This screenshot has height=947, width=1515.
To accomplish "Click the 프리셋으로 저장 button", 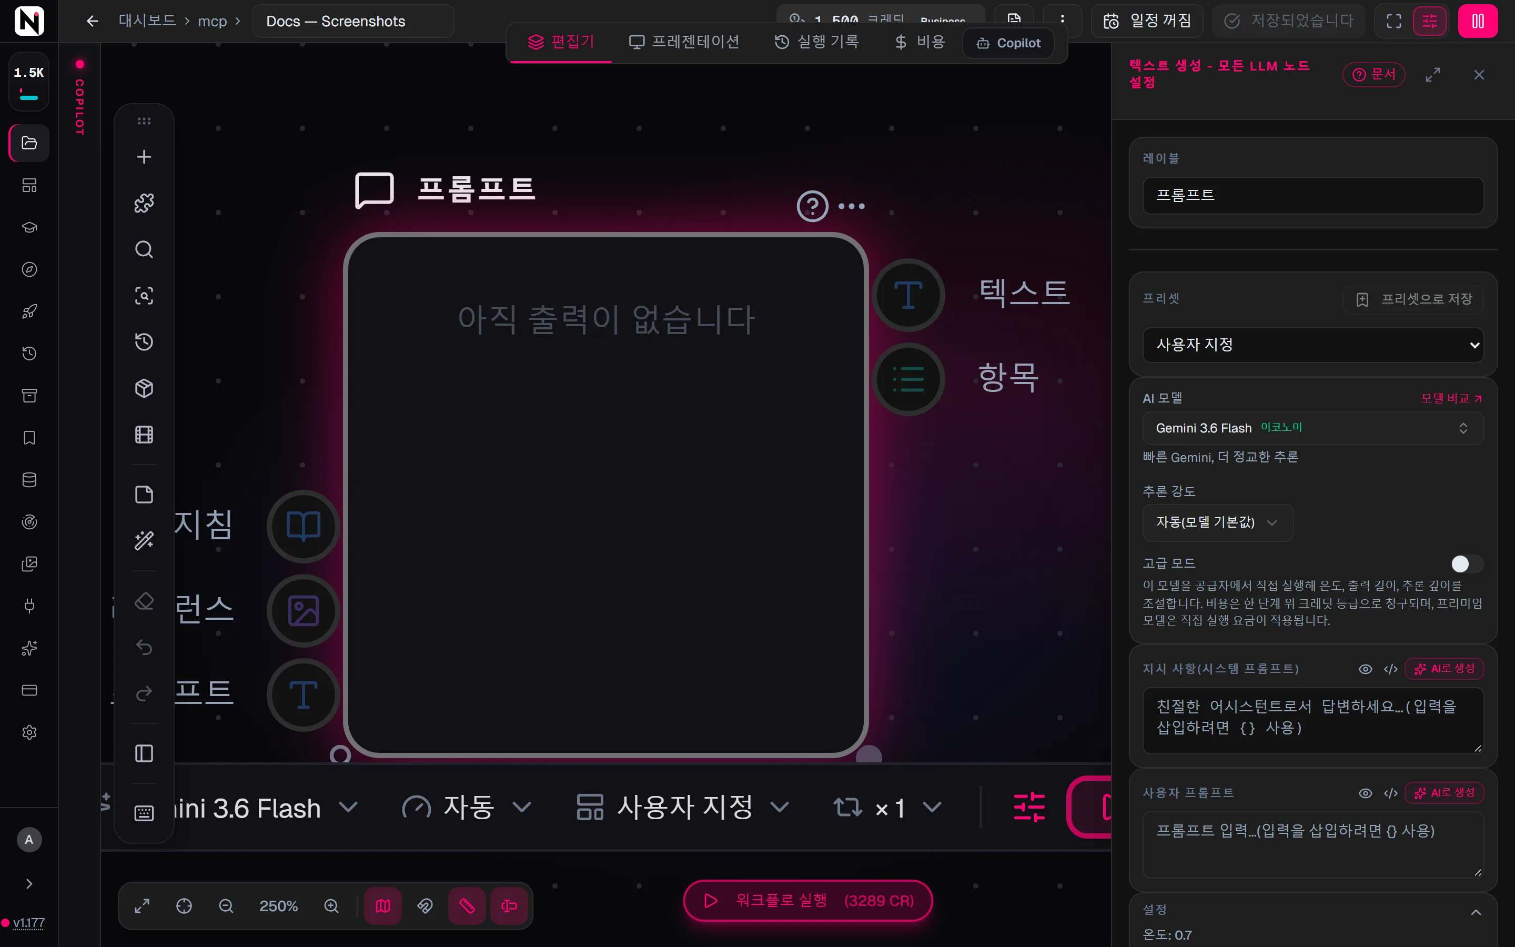I will coord(1413,299).
